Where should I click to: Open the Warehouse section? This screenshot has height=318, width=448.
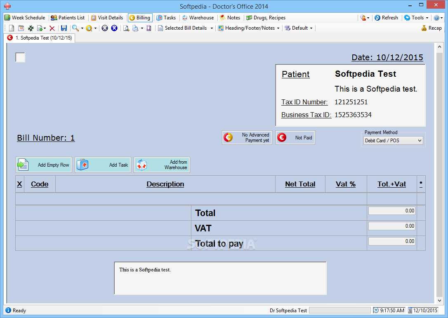[198, 18]
